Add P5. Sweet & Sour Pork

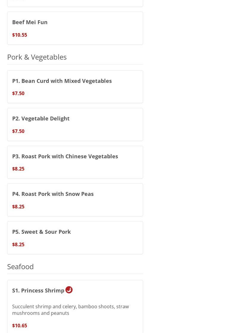(x=41, y=232)
